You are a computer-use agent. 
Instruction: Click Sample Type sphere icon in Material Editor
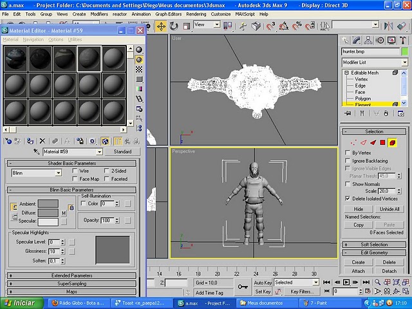click(139, 50)
